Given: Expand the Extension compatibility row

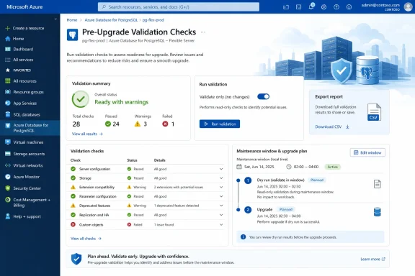Looking at the screenshot, I should tap(221, 188).
